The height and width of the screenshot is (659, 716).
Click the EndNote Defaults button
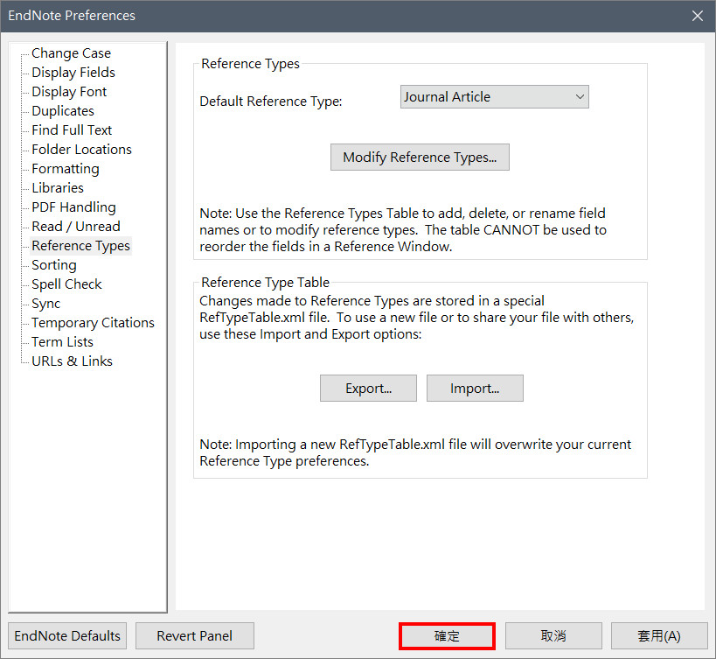click(x=67, y=635)
